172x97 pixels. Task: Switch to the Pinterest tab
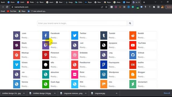point(31,2)
